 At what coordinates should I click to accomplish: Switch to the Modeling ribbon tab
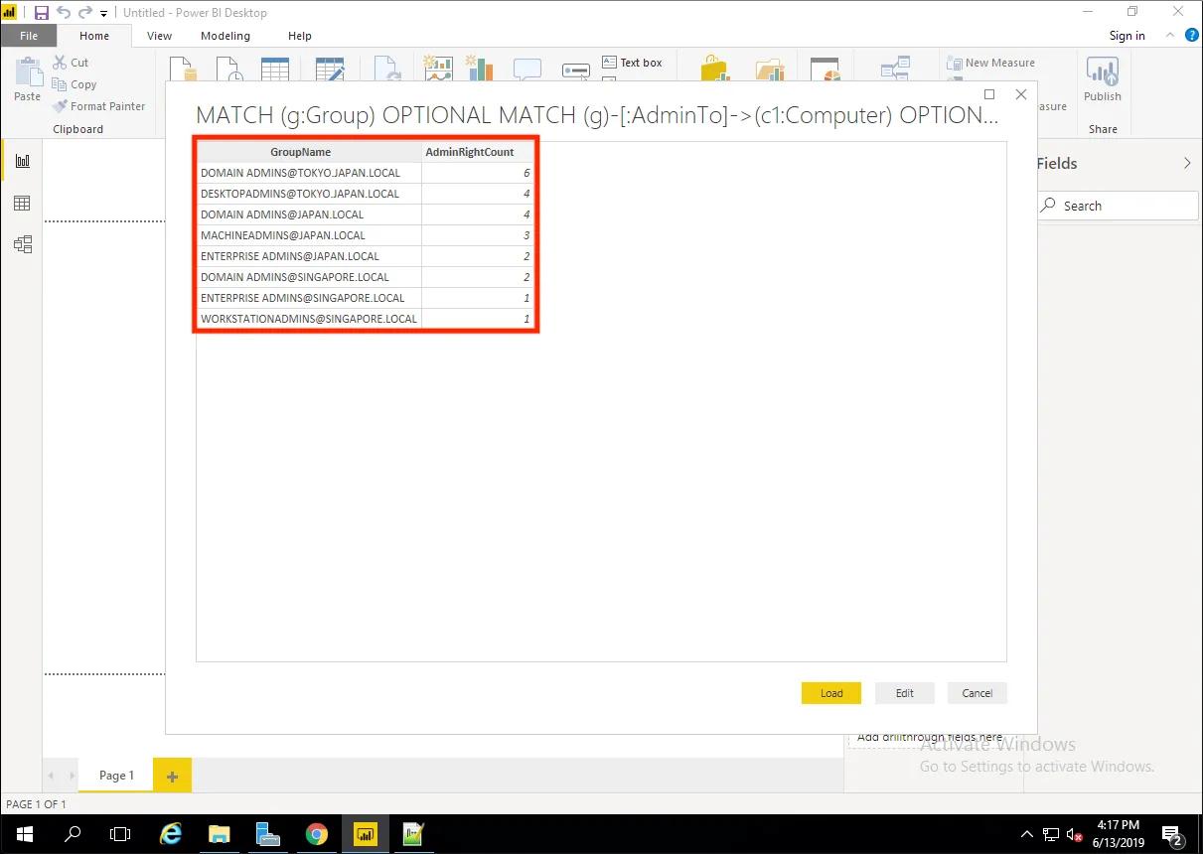[x=226, y=36]
